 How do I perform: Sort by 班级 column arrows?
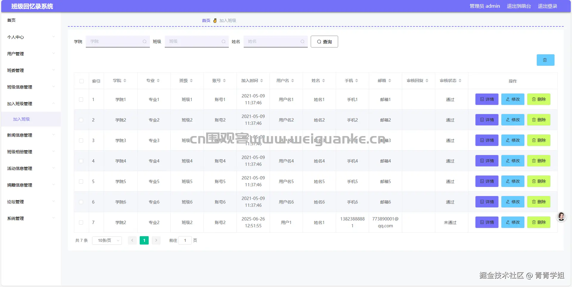(x=191, y=81)
